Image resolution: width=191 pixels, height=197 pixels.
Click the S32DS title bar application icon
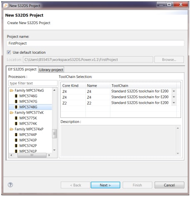[6, 5]
